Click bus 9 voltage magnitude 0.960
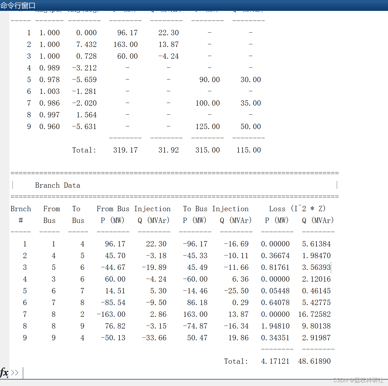Viewport: 388px width, 386px height. (50, 127)
